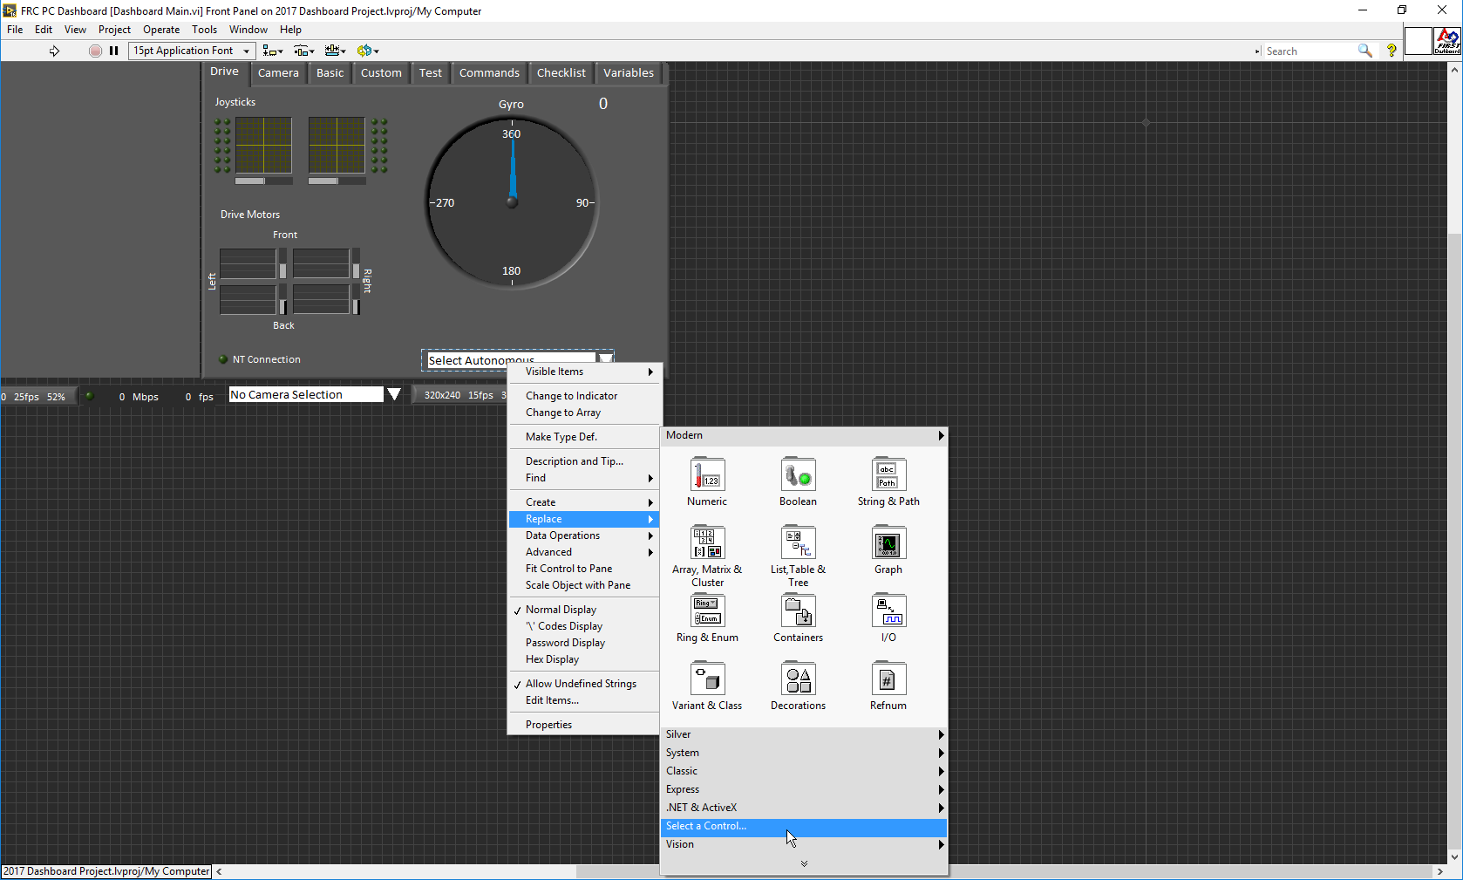Click the NT Connection indicator LED
1463x880 pixels.
[223, 359]
